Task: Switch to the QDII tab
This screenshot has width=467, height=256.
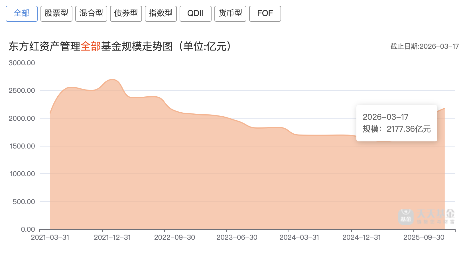Action: pos(196,13)
